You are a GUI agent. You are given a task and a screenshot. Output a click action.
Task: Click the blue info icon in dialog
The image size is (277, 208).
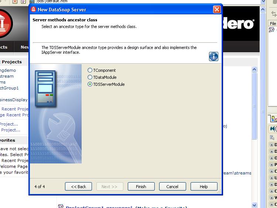(213, 56)
